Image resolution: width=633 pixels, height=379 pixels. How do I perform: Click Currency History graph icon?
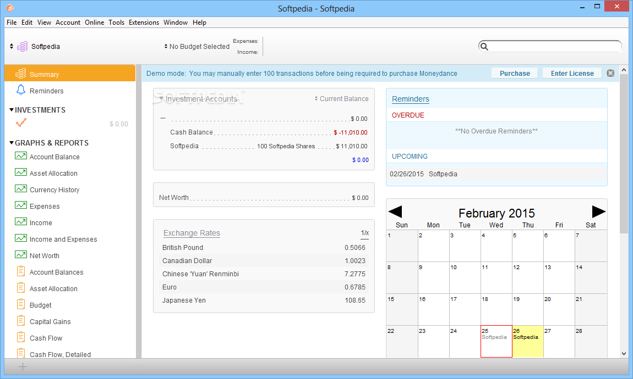(x=20, y=189)
